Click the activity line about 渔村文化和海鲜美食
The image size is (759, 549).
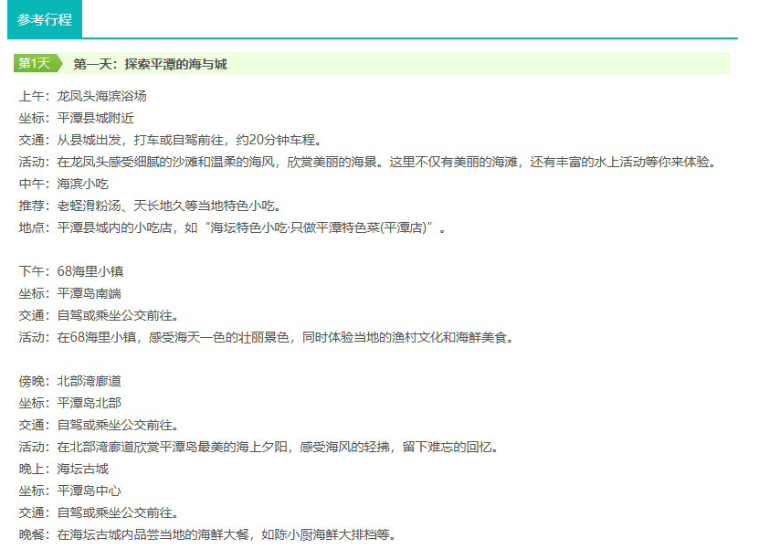266,337
